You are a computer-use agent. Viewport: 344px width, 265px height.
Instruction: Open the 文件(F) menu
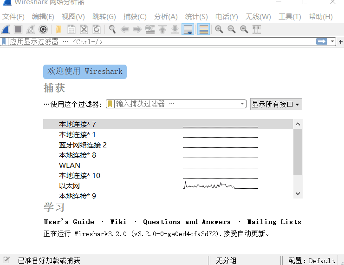13,17
